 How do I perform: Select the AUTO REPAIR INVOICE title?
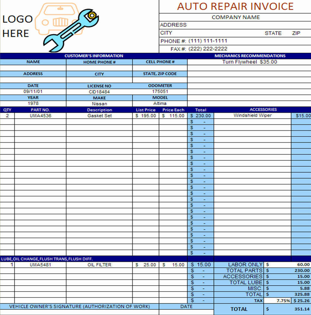pyautogui.click(x=235, y=7)
